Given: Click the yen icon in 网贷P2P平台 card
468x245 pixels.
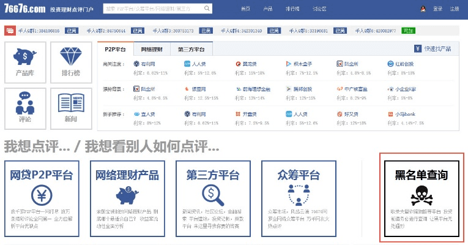Looking at the screenshot, I should 42,196.
